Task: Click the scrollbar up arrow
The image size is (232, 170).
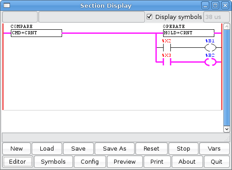Action: (227, 27)
